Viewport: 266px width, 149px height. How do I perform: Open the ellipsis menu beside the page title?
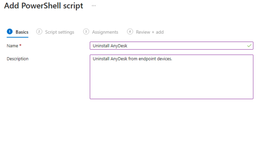(94, 6)
